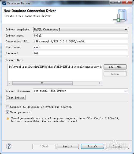Click the "Driver name:" label
The width and height of the screenshot is (134, 154).
tap(15, 36)
